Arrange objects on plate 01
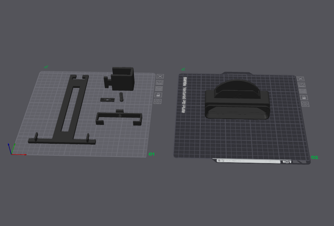This screenshot has height=226, width=334. 159,88
